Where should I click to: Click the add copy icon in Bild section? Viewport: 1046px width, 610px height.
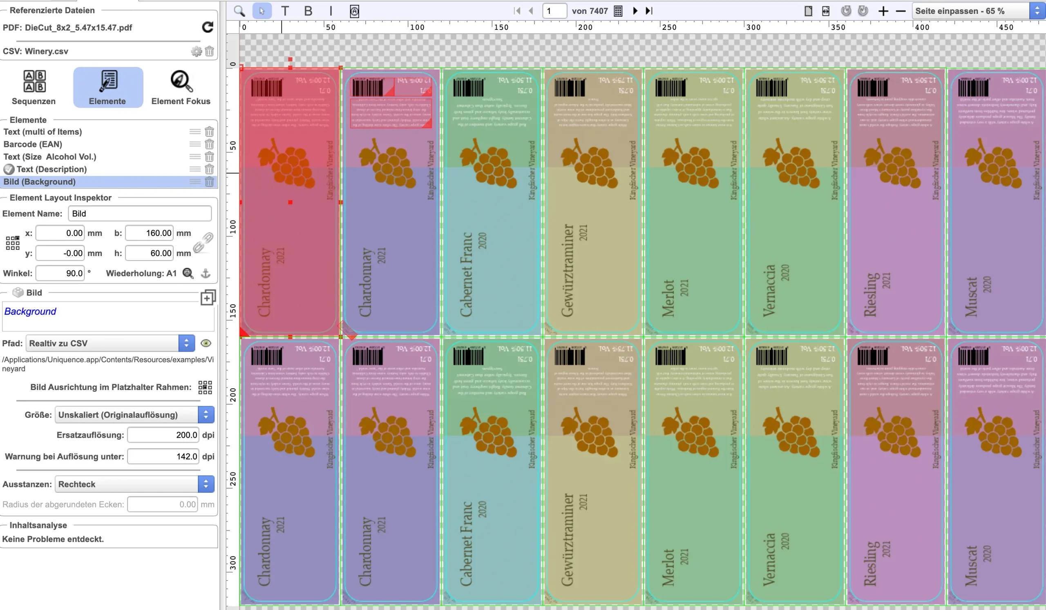point(208,297)
